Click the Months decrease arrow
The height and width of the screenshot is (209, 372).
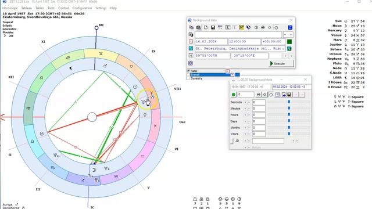245,128
